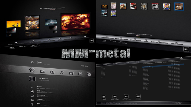The height and width of the screenshot is (107, 191).
Task: Select the second HDD device icon in file manager
Action: point(138,96)
